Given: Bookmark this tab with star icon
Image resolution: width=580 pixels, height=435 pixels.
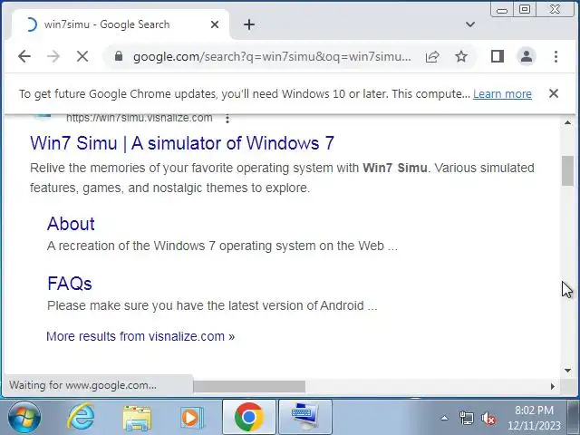Looking at the screenshot, I should (x=461, y=56).
